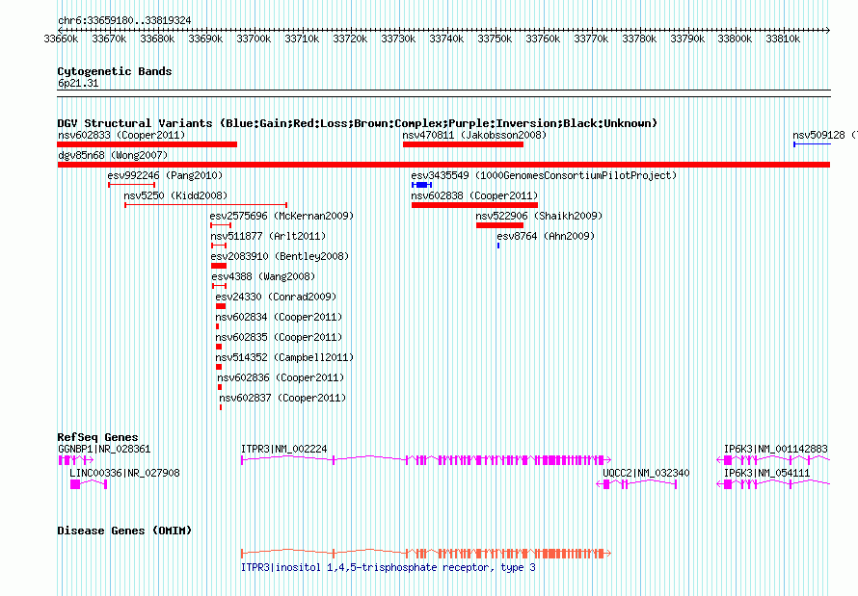Select the red bar under nsv470811
The width and height of the screenshot is (858, 596).
(463, 144)
